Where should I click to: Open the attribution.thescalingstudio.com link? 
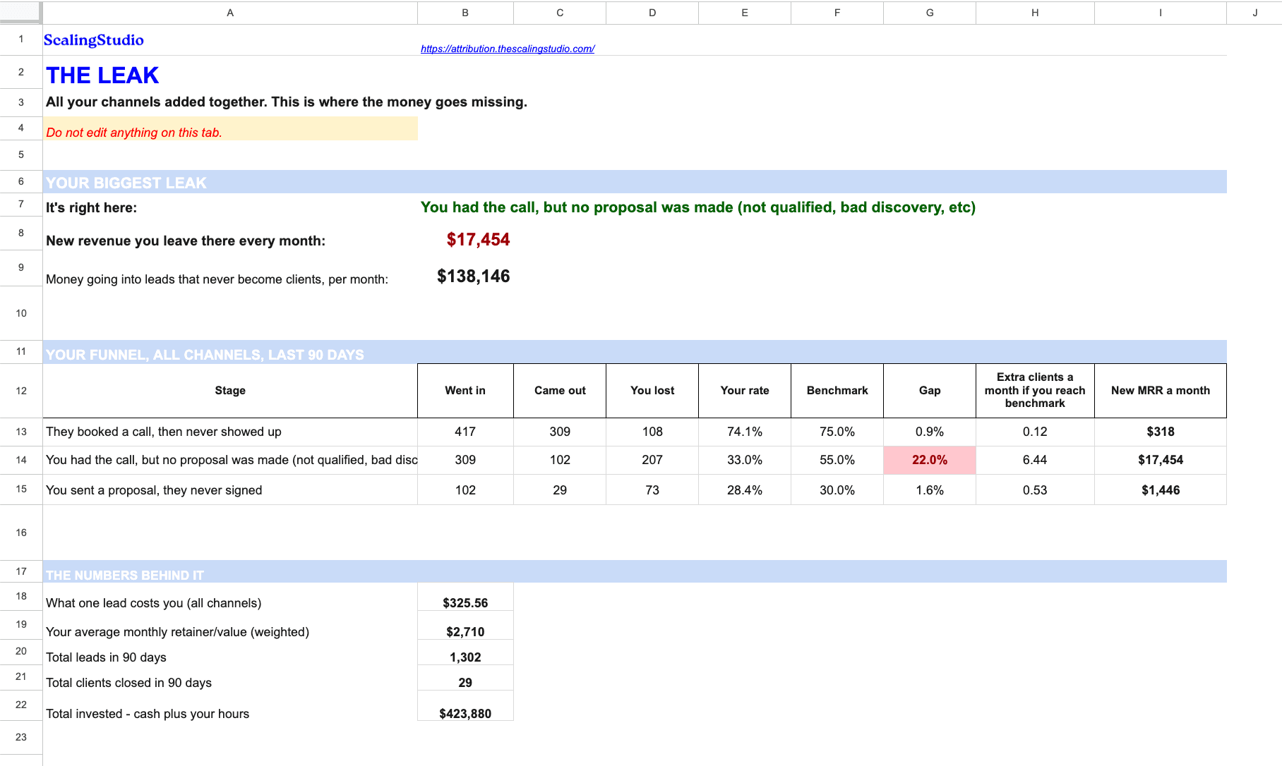click(508, 49)
